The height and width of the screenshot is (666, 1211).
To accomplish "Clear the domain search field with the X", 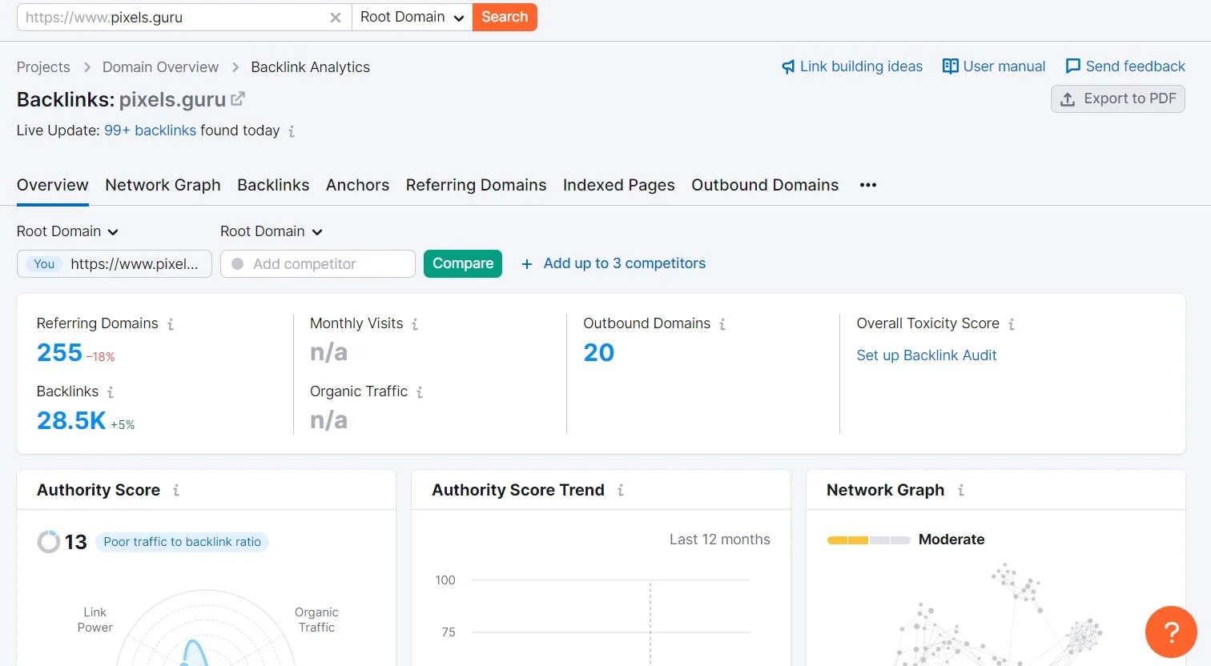I will [336, 17].
